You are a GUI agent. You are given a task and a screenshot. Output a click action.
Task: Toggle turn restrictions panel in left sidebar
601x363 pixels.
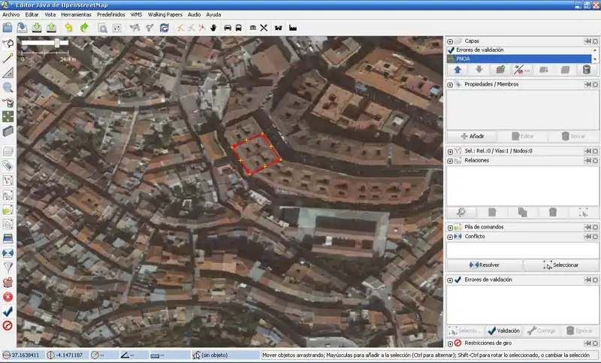pos(8,325)
